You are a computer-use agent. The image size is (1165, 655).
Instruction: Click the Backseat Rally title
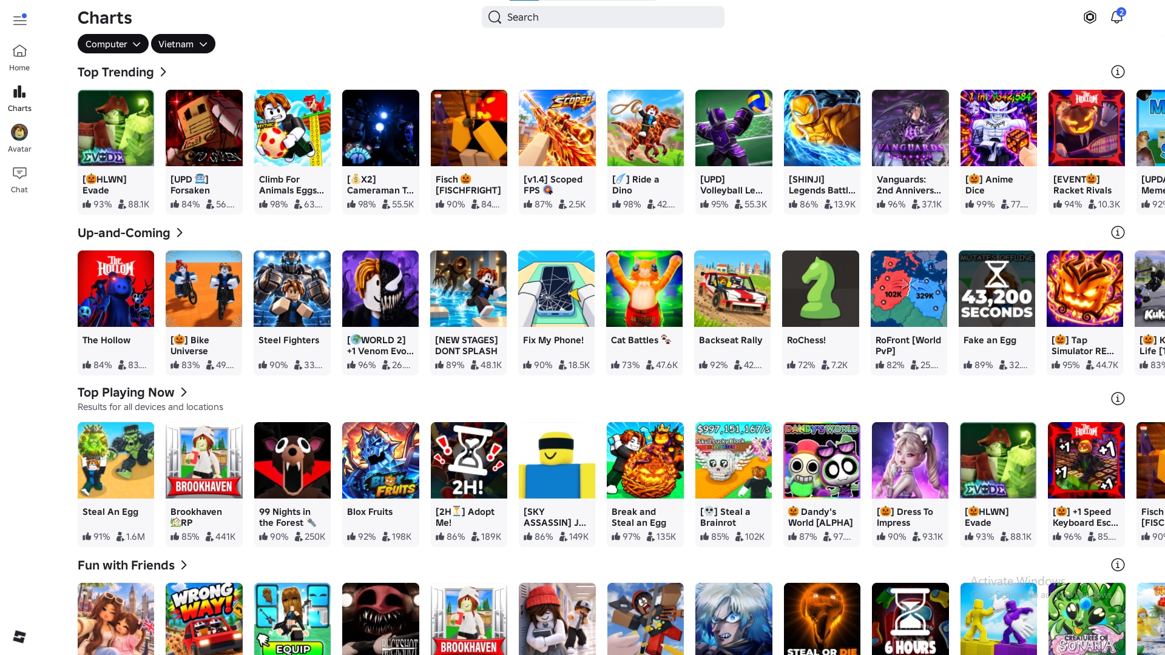pyautogui.click(x=731, y=340)
